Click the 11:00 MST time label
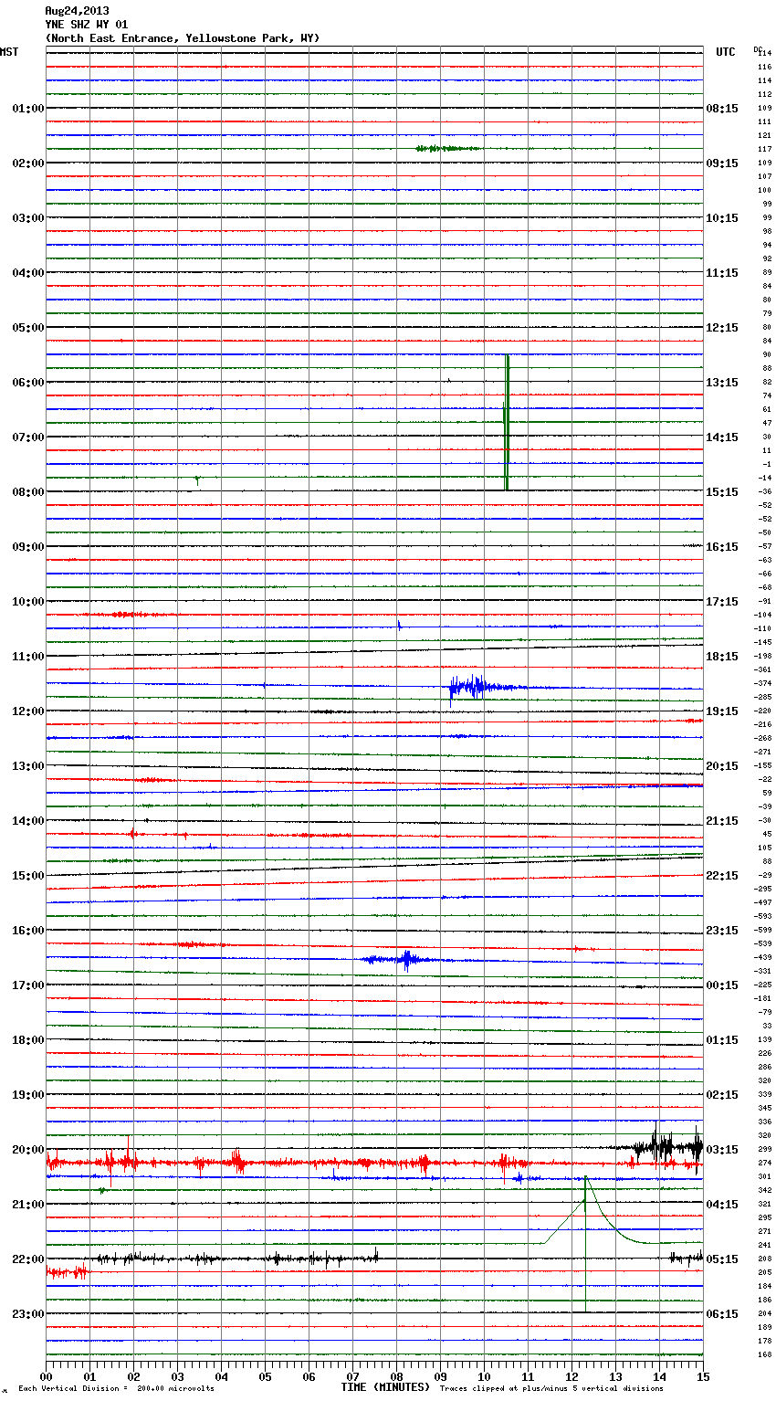 (28, 657)
